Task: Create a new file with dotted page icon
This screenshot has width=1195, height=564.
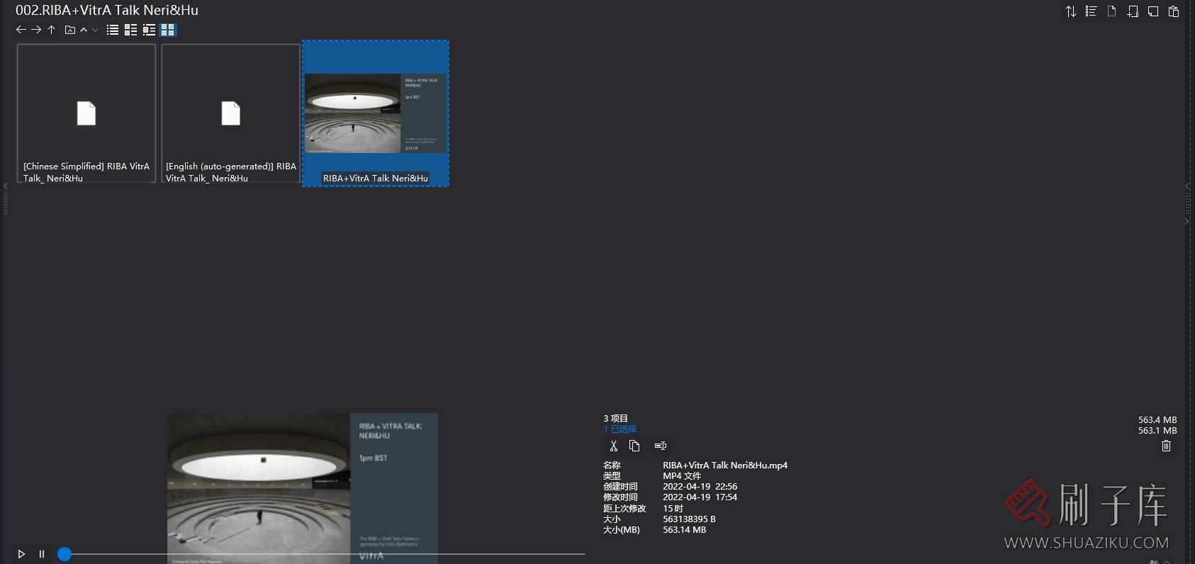Action: point(1111,11)
